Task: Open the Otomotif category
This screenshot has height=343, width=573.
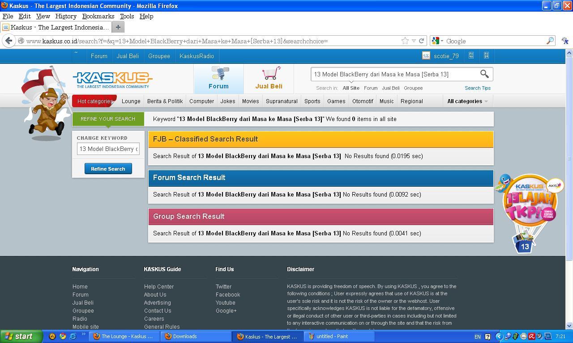Action: click(x=363, y=101)
